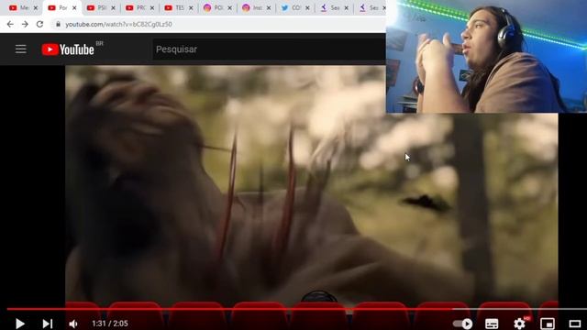Close the 'PSI' tab
Image resolution: width=587 pixels, height=330 pixels.
point(113,8)
